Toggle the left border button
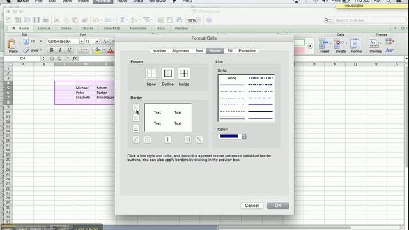The image size is (409, 230). [148, 139]
